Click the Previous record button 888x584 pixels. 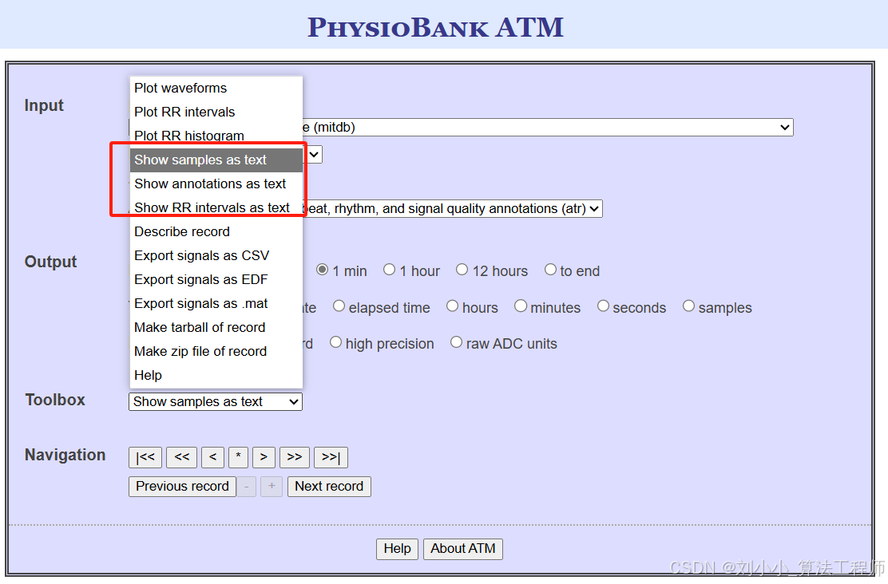pyautogui.click(x=182, y=487)
